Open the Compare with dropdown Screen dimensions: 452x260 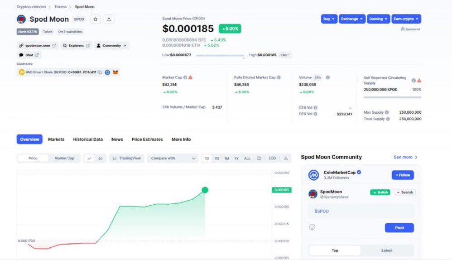pos(173,158)
